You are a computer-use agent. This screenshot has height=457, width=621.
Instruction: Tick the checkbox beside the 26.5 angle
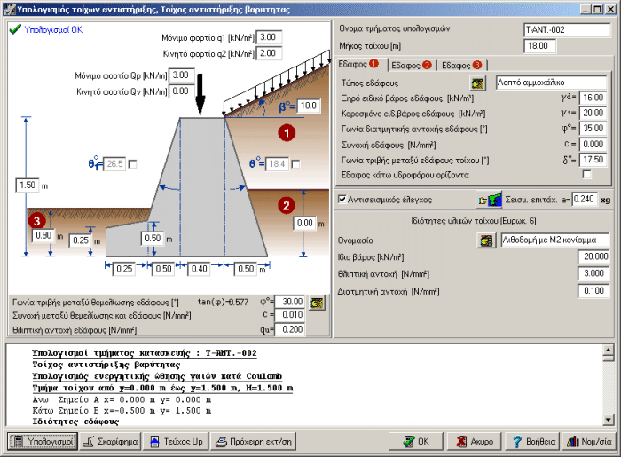(x=133, y=164)
